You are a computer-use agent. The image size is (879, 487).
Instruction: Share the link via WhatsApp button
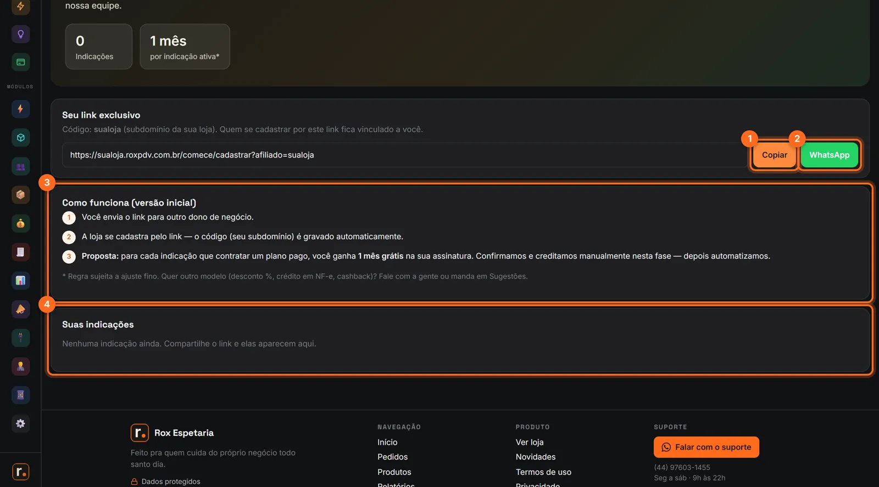pos(829,155)
